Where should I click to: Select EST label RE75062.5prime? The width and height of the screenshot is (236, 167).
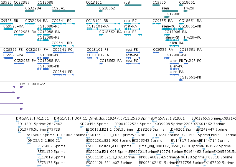51,146
